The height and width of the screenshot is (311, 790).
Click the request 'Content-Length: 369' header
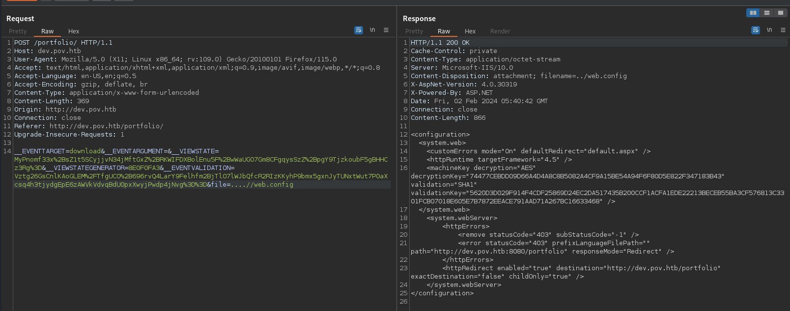click(52, 101)
